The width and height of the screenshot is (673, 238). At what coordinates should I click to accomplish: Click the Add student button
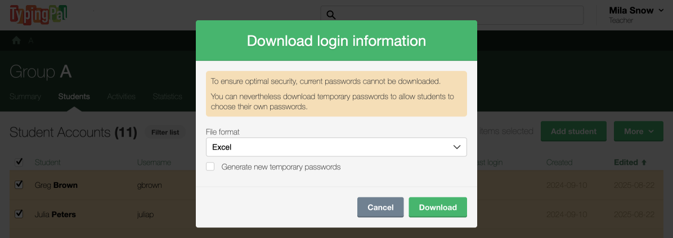tap(573, 131)
